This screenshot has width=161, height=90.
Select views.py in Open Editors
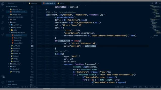click(16, 9)
